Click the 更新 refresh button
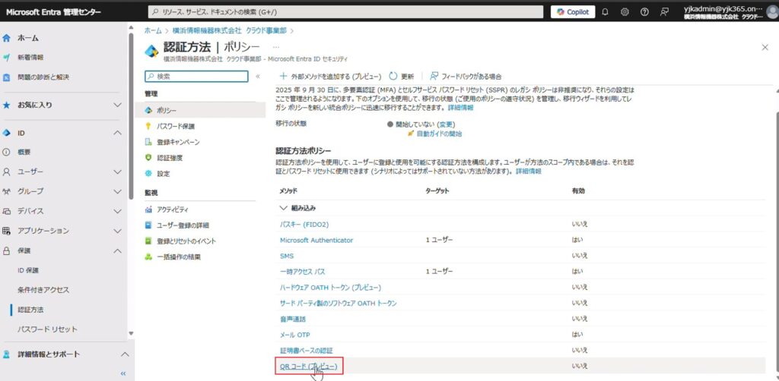 pos(402,77)
